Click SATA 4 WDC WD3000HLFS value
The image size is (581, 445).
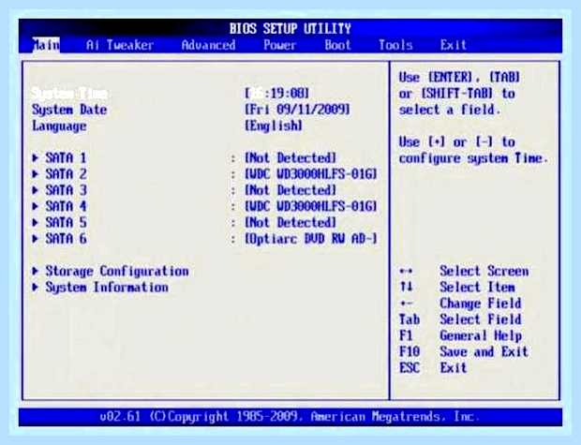(x=311, y=206)
